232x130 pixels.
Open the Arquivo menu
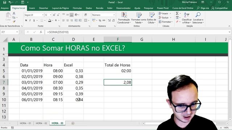coord(5,8)
